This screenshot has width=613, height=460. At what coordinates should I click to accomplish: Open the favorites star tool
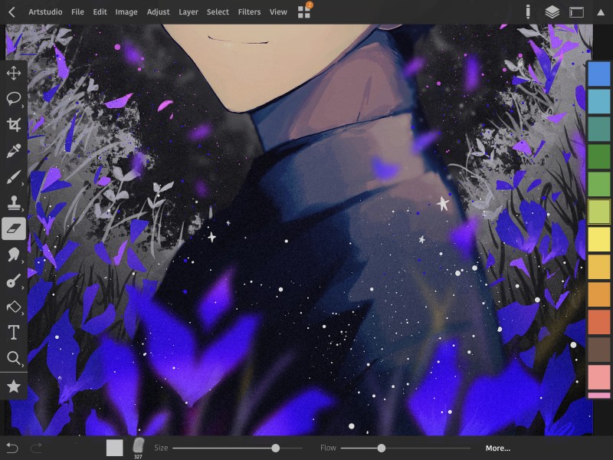[x=14, y=386]
